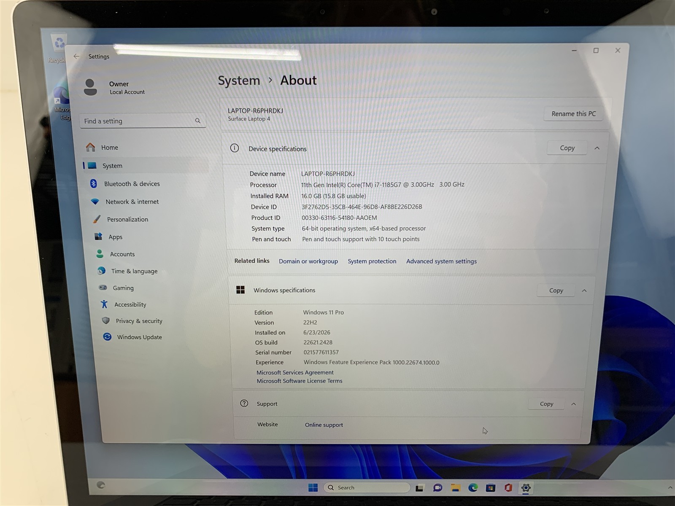Select the Serial number value 021577611357

click(x=321, y=352)
